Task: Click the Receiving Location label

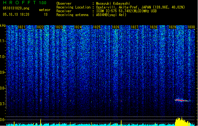Action: click(73, 8)
